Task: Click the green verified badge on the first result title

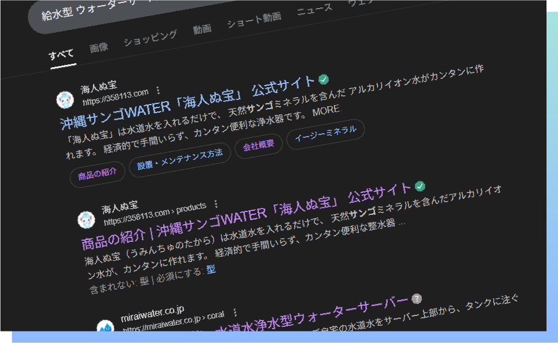Action: pyautogui.click(x=324, y=79)
